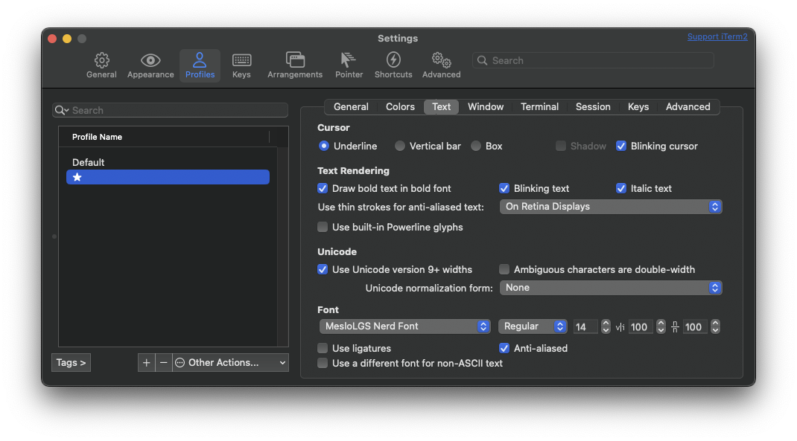This screenshot has width=797, height=441.
Task: Click the star icon of selected profile
Action: click(77, 177)
